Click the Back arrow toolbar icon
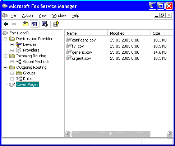175x146 pixels. 6,24
